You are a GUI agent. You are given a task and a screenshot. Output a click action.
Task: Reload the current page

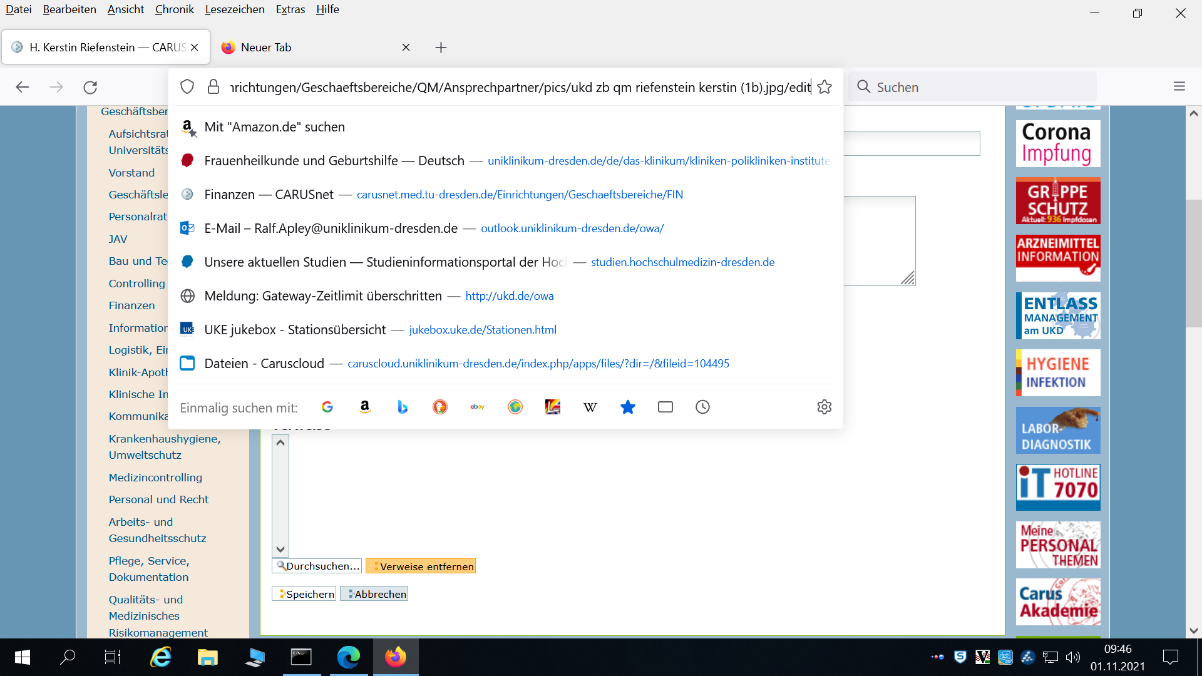tap(90, 87)
